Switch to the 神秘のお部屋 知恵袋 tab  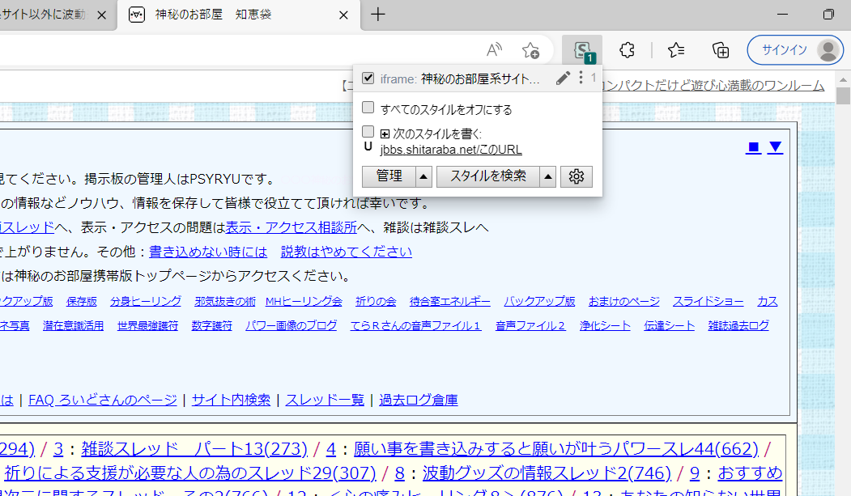point(233,15)
